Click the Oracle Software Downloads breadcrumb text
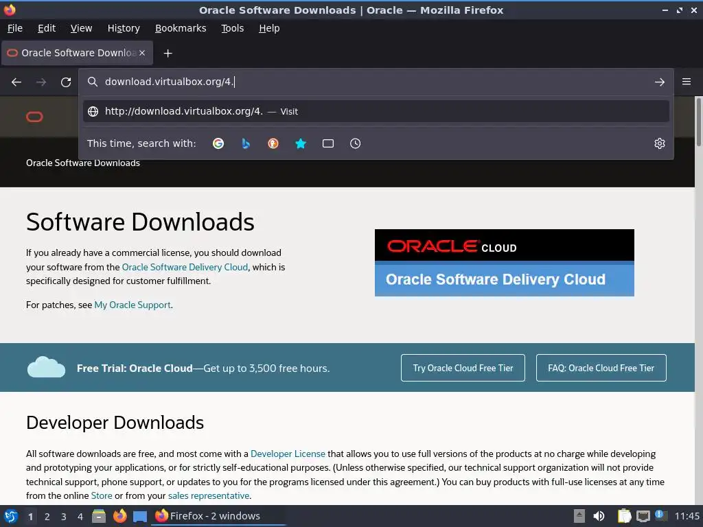This screenshot has width=703, height=527. [x=83, y=163]
